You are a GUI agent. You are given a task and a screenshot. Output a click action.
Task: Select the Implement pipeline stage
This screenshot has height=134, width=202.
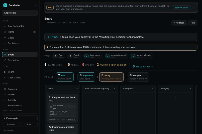[86, 77]
